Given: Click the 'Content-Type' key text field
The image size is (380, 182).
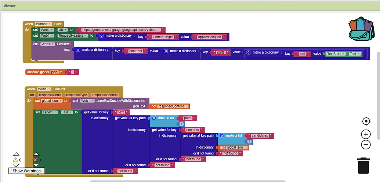Looking at the screenshot, I should pos(163,37).
